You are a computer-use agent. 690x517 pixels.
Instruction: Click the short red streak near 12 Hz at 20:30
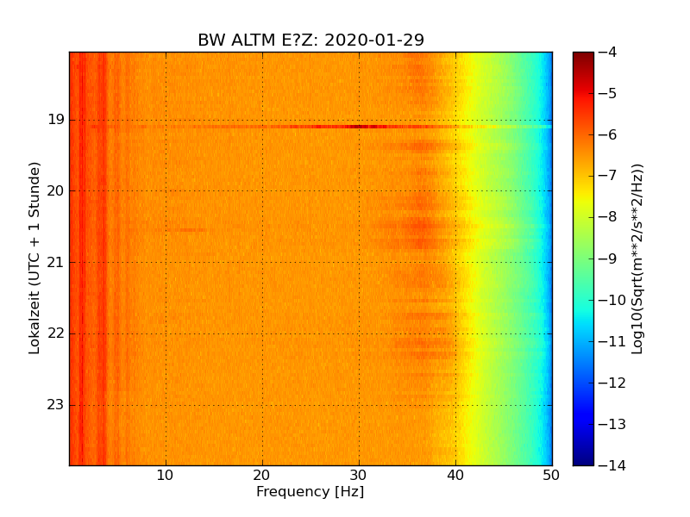coord(187,230)
